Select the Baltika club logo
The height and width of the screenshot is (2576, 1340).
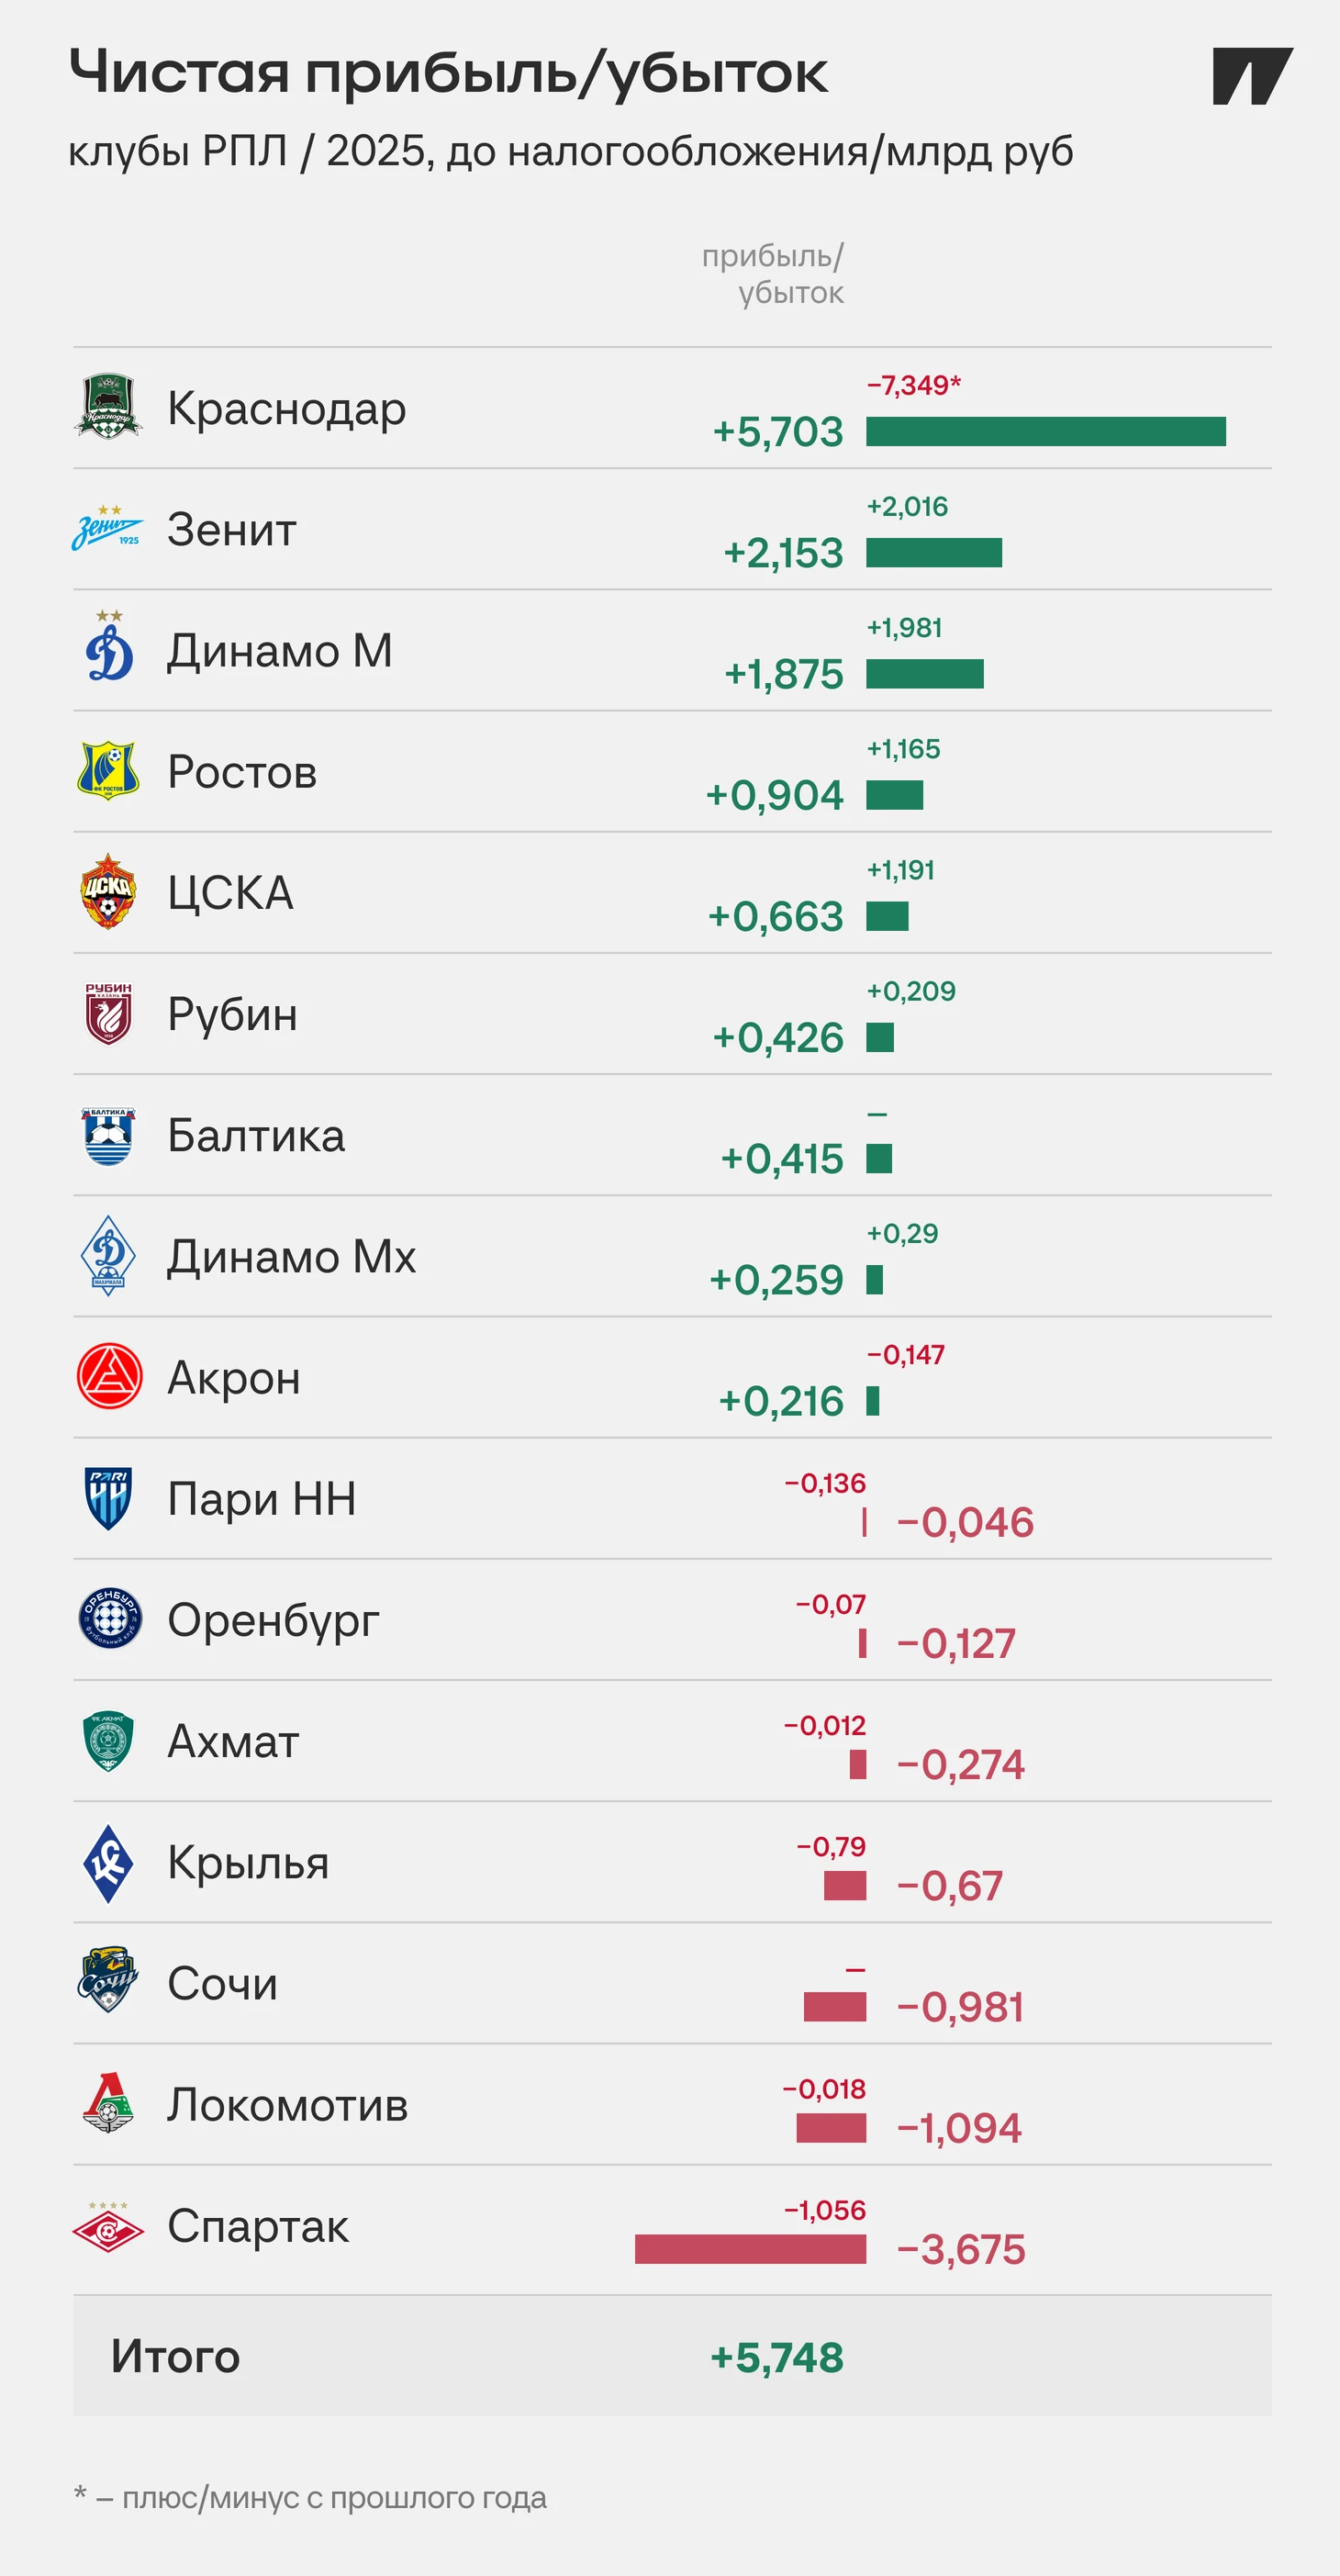pyautogui.click(x=108, y=1135)
